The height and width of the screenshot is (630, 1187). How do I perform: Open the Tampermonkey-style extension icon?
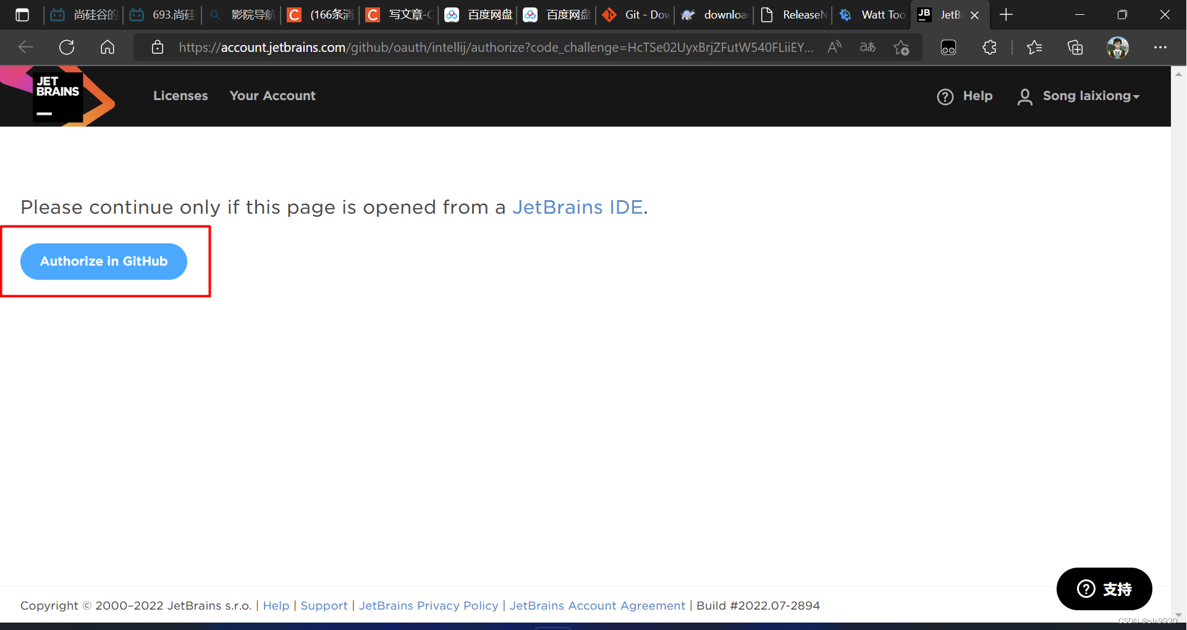coord(948,48)
